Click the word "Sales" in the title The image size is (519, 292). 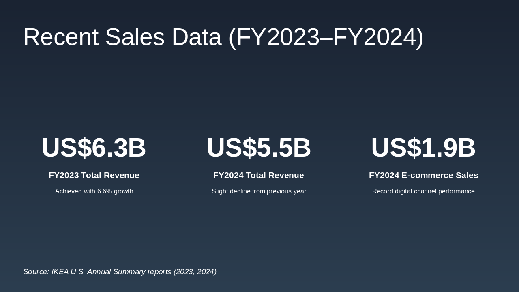[x=135, y=37]
